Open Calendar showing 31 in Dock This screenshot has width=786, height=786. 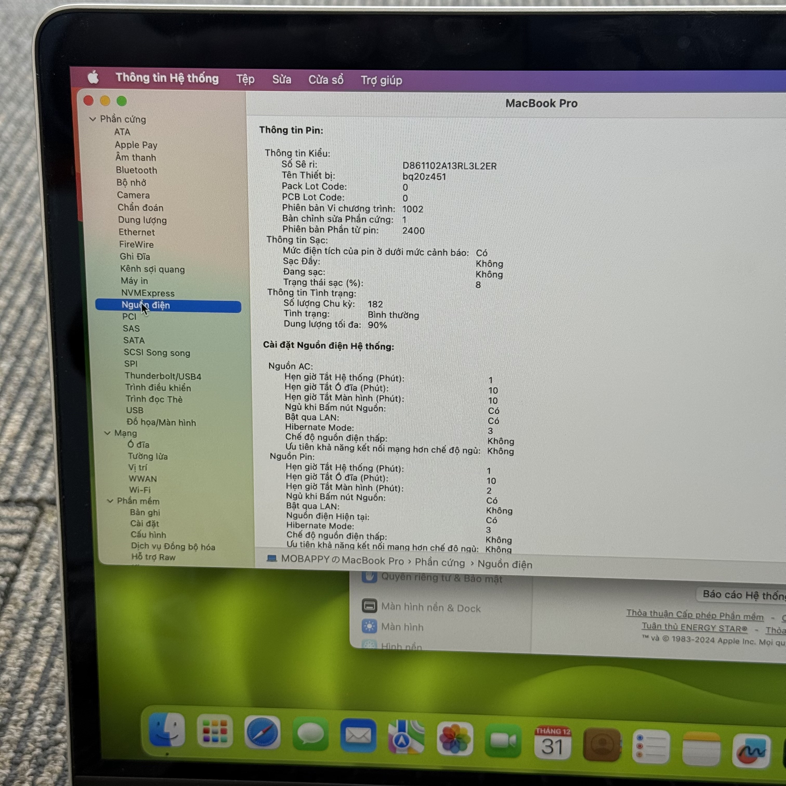[552, 743]
